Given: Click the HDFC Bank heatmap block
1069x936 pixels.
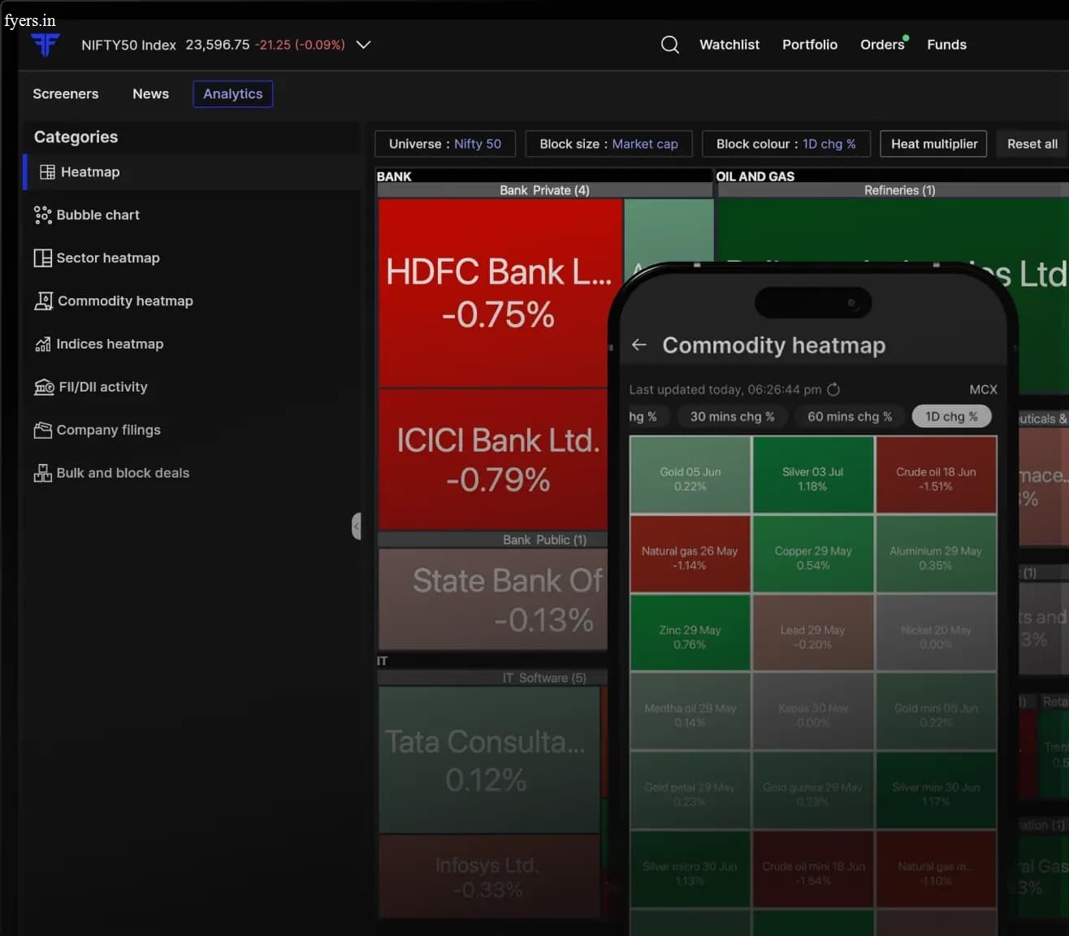Looking at the screenshot, I should 499,292.
